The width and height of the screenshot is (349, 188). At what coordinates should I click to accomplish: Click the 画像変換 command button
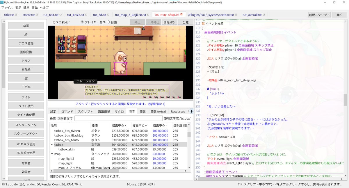pyautogui.click(x=26, y=52)
